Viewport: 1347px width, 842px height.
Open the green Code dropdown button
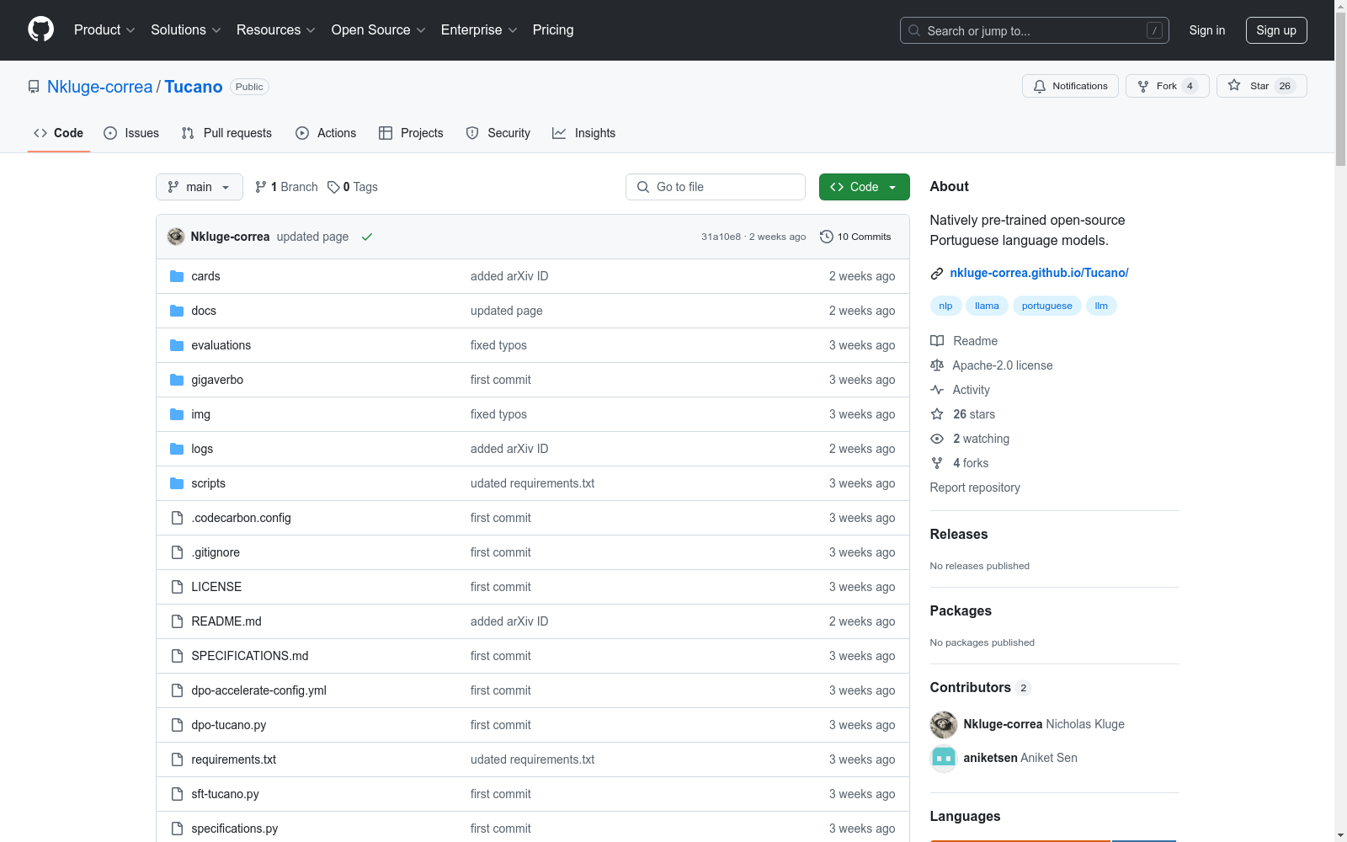click(864, 187)
